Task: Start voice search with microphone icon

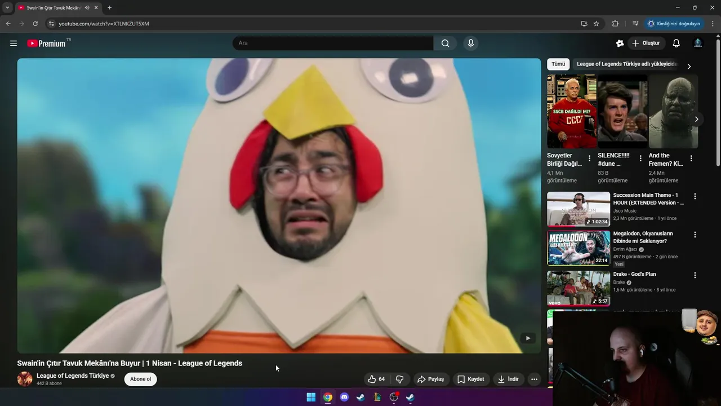Action: (x=471, y=43)
